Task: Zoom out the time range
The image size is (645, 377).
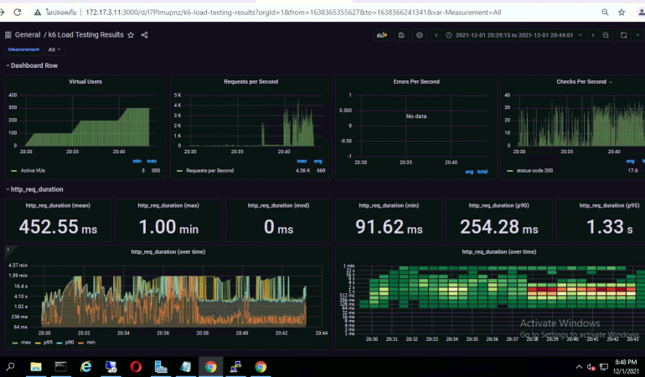Action: [606, 35]
